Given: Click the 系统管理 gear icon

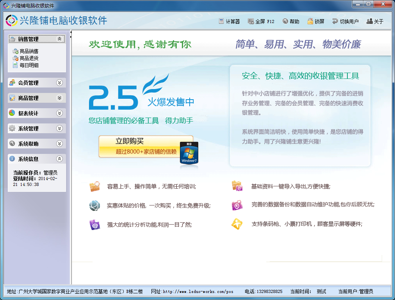Looking at the screenshot, I should coord(12,128).
